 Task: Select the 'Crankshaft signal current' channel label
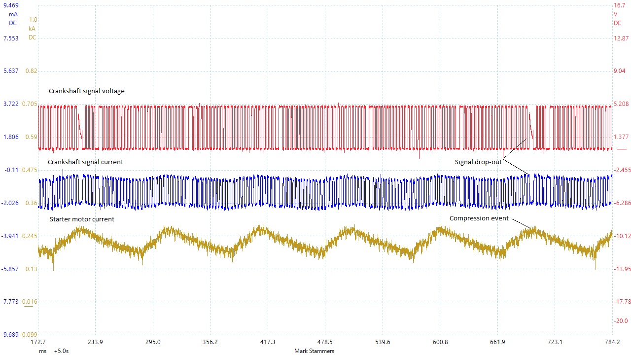pyautogui.click(x=85, y=162)
